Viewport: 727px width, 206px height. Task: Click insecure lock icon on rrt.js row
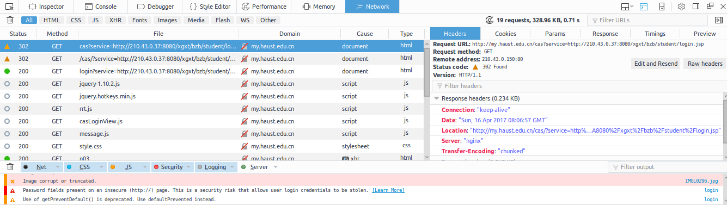point(245,109)
